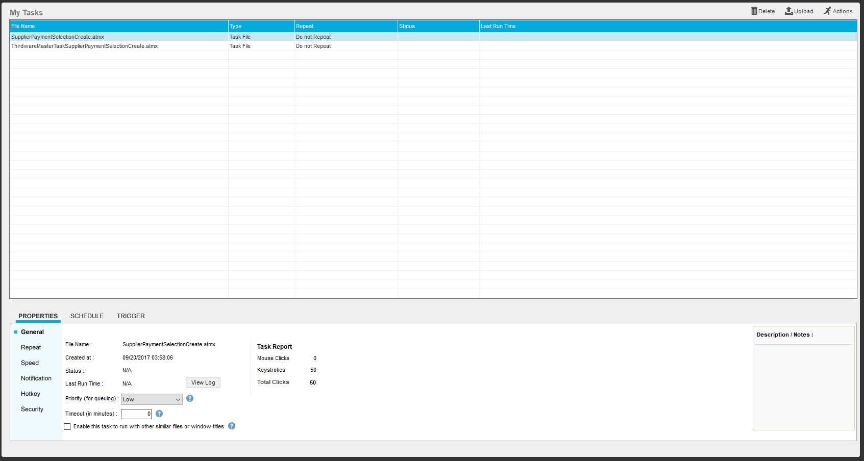Click the Timeout in minutes input field
This screenshot has height=461, width=864.
tap(136, 414)
